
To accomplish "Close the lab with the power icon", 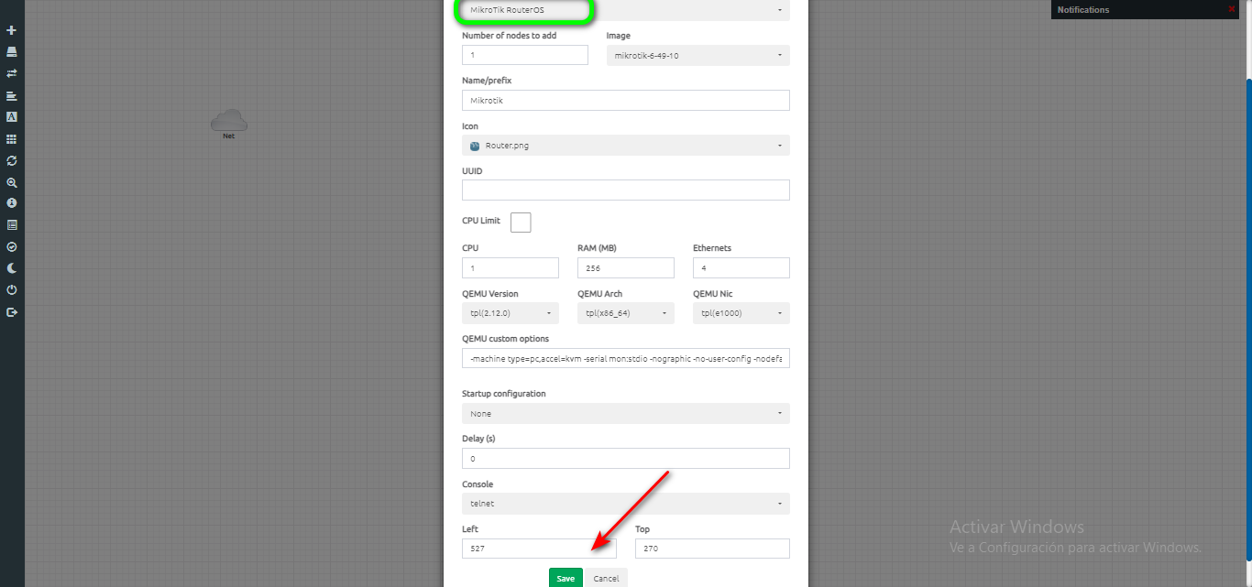I will pyautogui.click(x=12, y=289).
